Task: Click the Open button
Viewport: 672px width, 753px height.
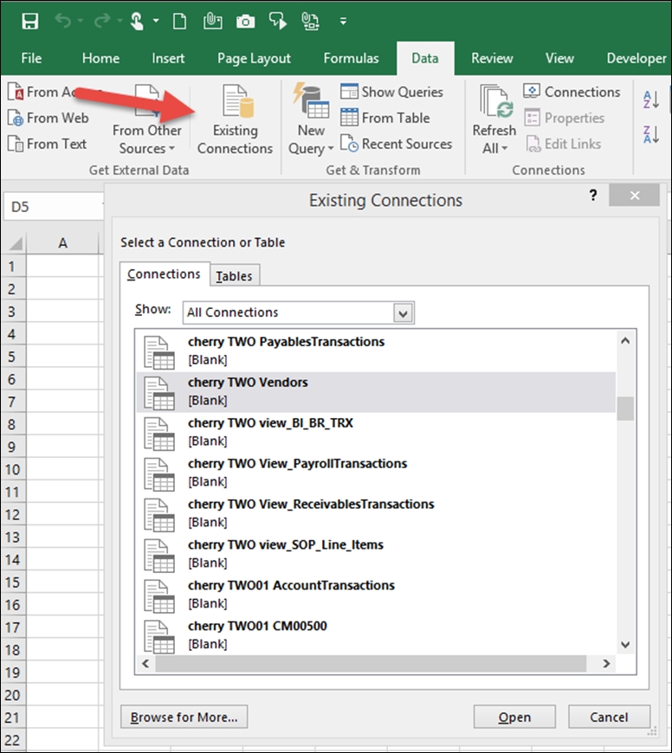Action: (514, 717)
